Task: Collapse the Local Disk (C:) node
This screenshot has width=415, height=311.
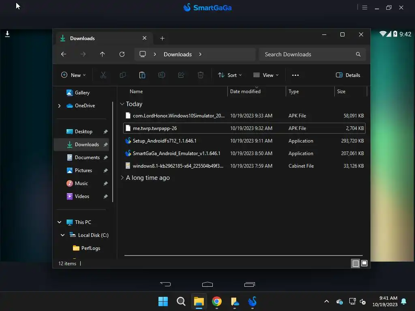Action: coord(62,235)
